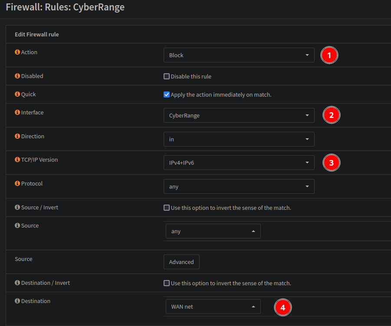Click the Interface info icon
The height and width of the screenshot is (326, 391).
(x=17, y=112)
